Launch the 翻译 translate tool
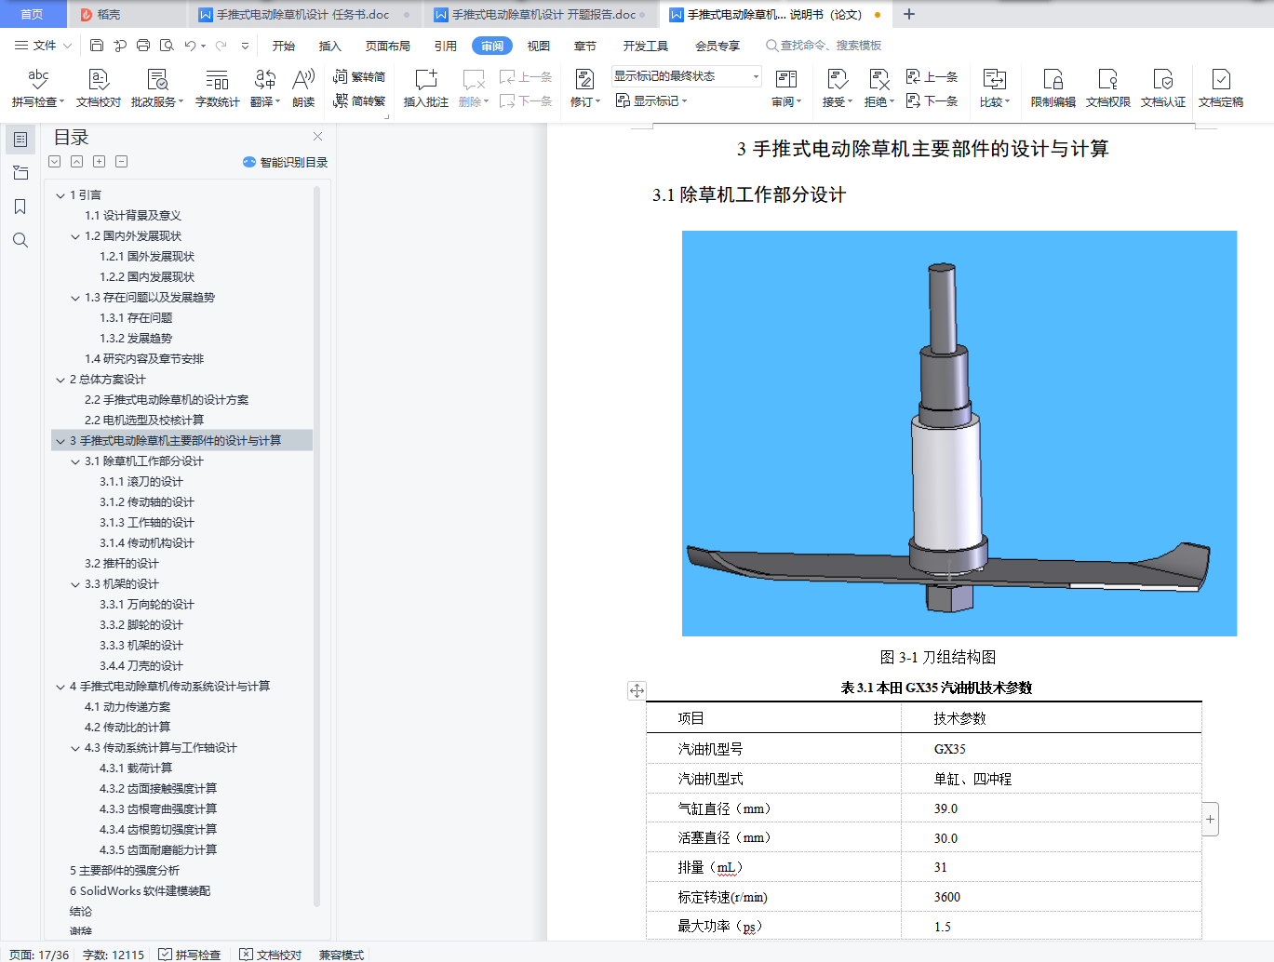The image size is (1274, 962). (x=265, y=88)
